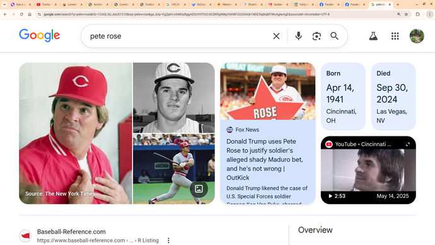Click the Fox News source label
Viewport: 435px width, 245px height.
coord(243,129)
